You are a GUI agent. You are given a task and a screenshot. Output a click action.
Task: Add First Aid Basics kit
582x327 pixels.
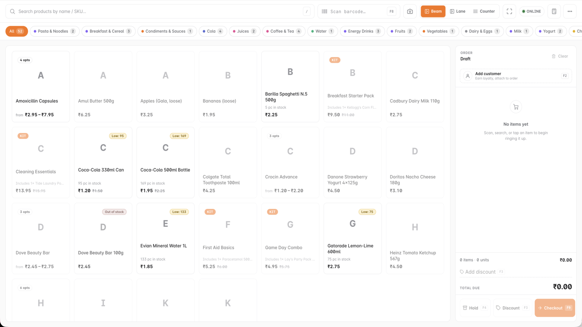pos(228,238)
